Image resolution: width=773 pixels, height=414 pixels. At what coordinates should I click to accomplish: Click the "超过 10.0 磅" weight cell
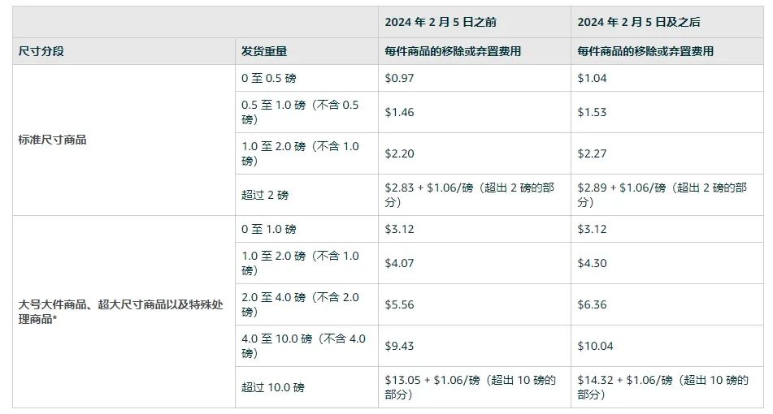273,387
